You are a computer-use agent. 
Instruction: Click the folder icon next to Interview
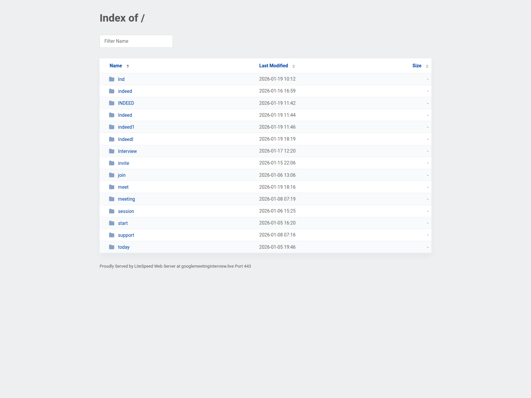[x=112, y=151]
